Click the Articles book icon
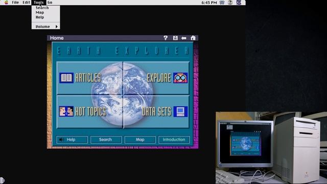 66,78
